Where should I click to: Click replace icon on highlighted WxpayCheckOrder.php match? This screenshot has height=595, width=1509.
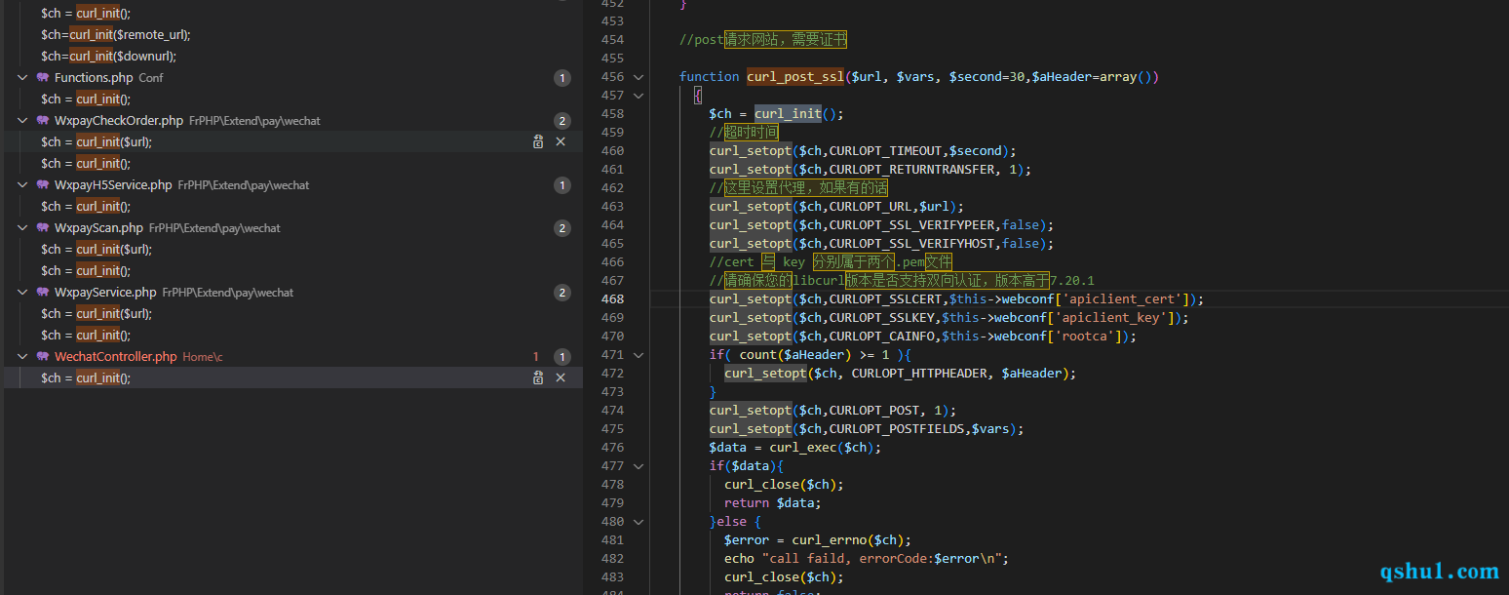[538, 141]
